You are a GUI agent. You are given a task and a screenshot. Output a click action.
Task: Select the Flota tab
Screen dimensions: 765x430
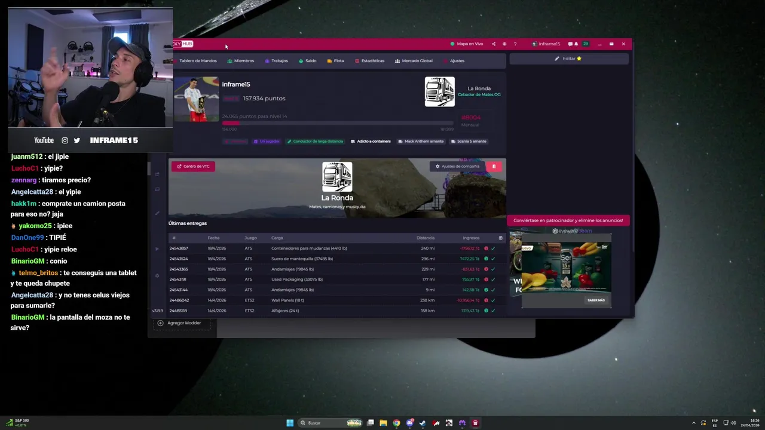[335, 60]
